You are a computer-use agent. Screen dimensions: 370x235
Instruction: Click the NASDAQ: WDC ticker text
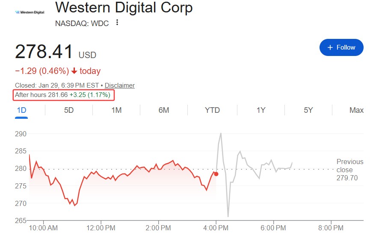click(x=82, y=23)
